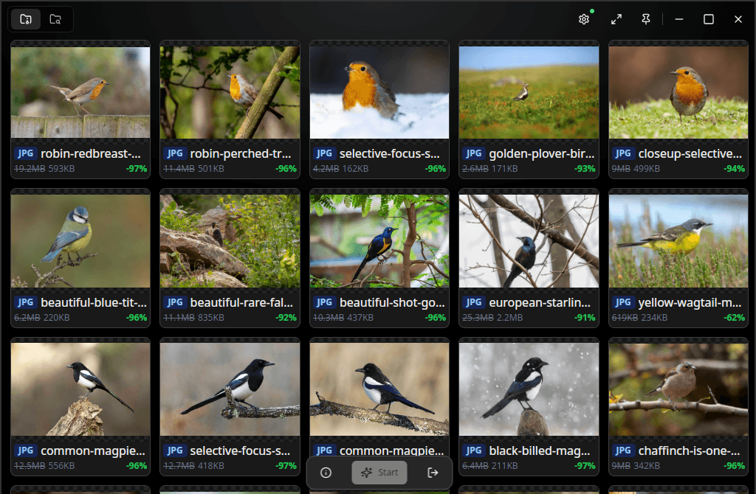Open JPG format badge on chaffinch-is-one image
This screenshot has width=756, height=494.
coord(624,450)
